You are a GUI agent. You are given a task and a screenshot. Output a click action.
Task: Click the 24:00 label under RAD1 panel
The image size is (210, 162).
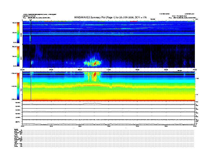(195, 70)
